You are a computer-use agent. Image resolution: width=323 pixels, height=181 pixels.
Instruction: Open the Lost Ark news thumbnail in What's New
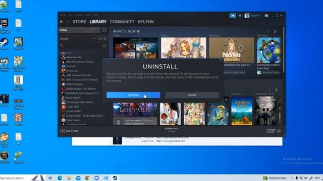[x=136, y=48]
